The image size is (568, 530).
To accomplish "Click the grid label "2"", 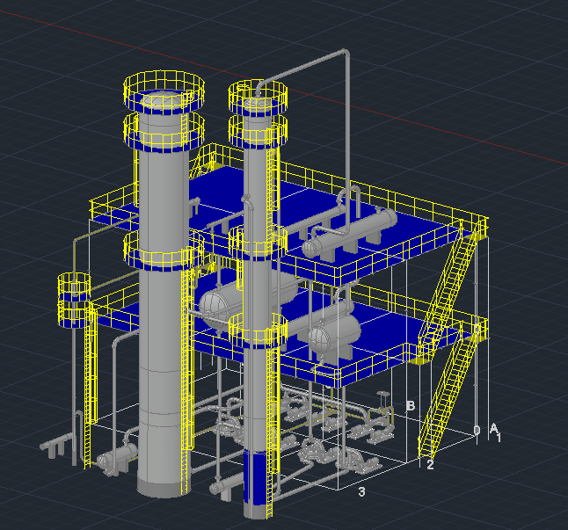I will 430,465.
